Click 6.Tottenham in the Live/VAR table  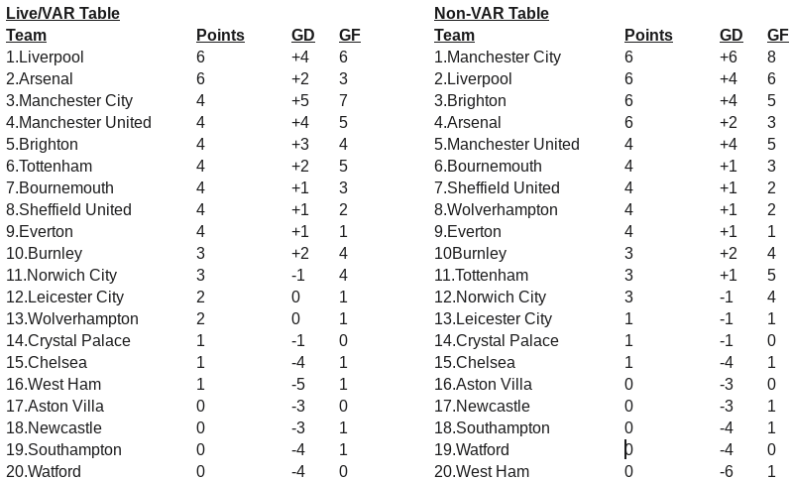pos(49,167)
